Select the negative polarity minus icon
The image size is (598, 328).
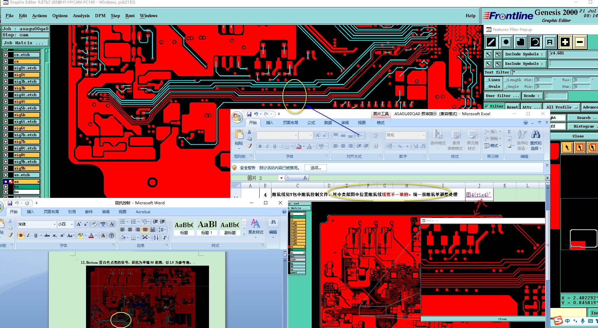[x=580, y=42]
